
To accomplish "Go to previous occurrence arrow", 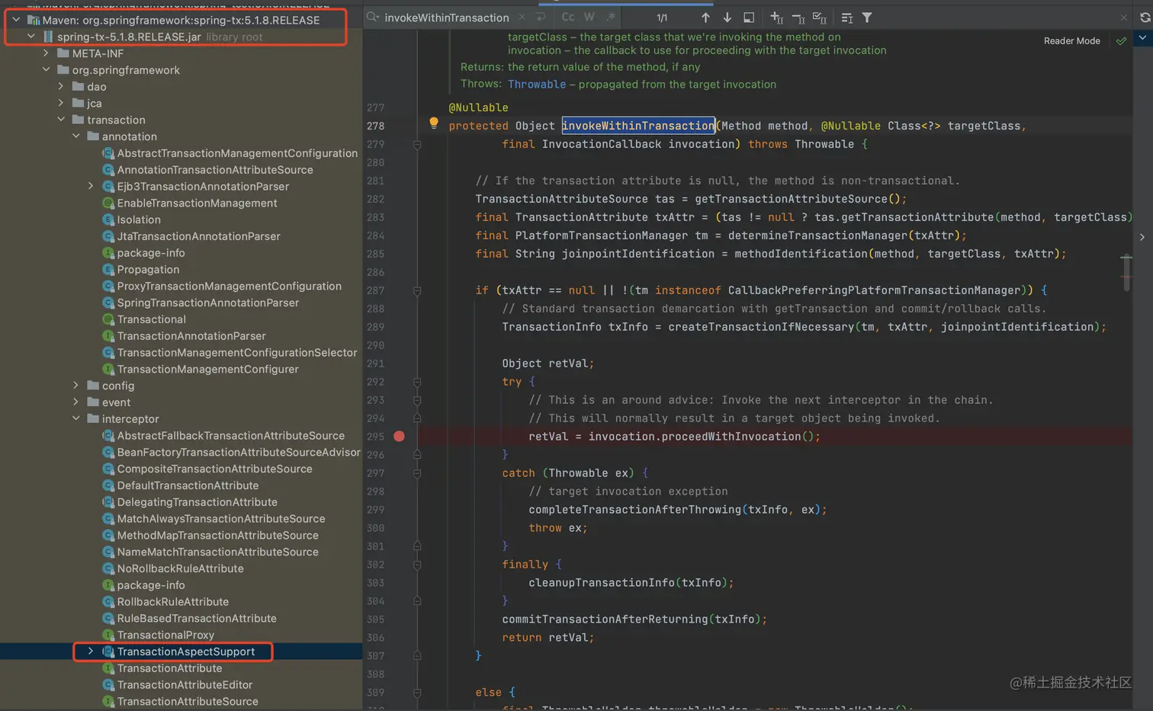I will 705,18.
